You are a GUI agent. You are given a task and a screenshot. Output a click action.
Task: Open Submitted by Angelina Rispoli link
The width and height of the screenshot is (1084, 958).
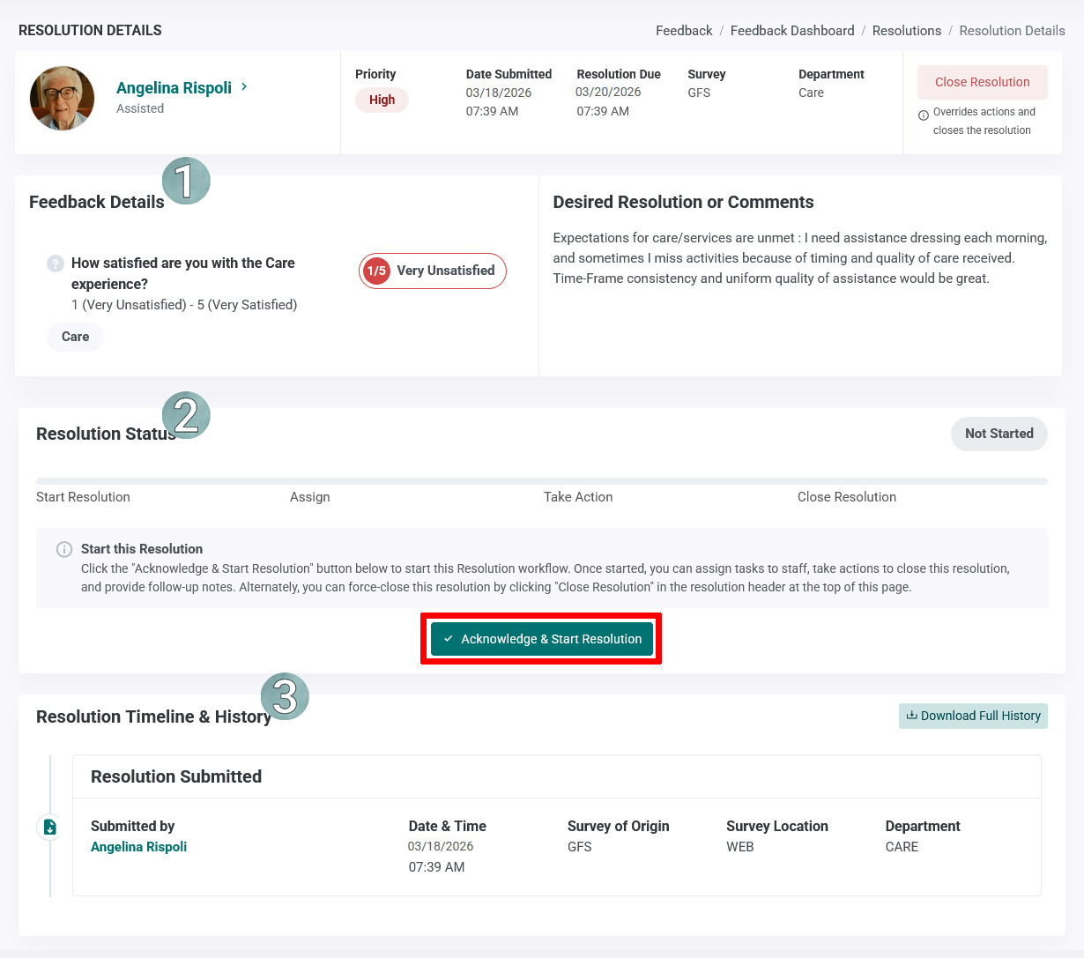point(138,847)
